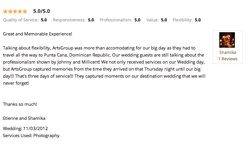Click the Wedding: 11/03/2012 date text
The height and width of the screenshot is (145, 249).
[x=25, y=128]
